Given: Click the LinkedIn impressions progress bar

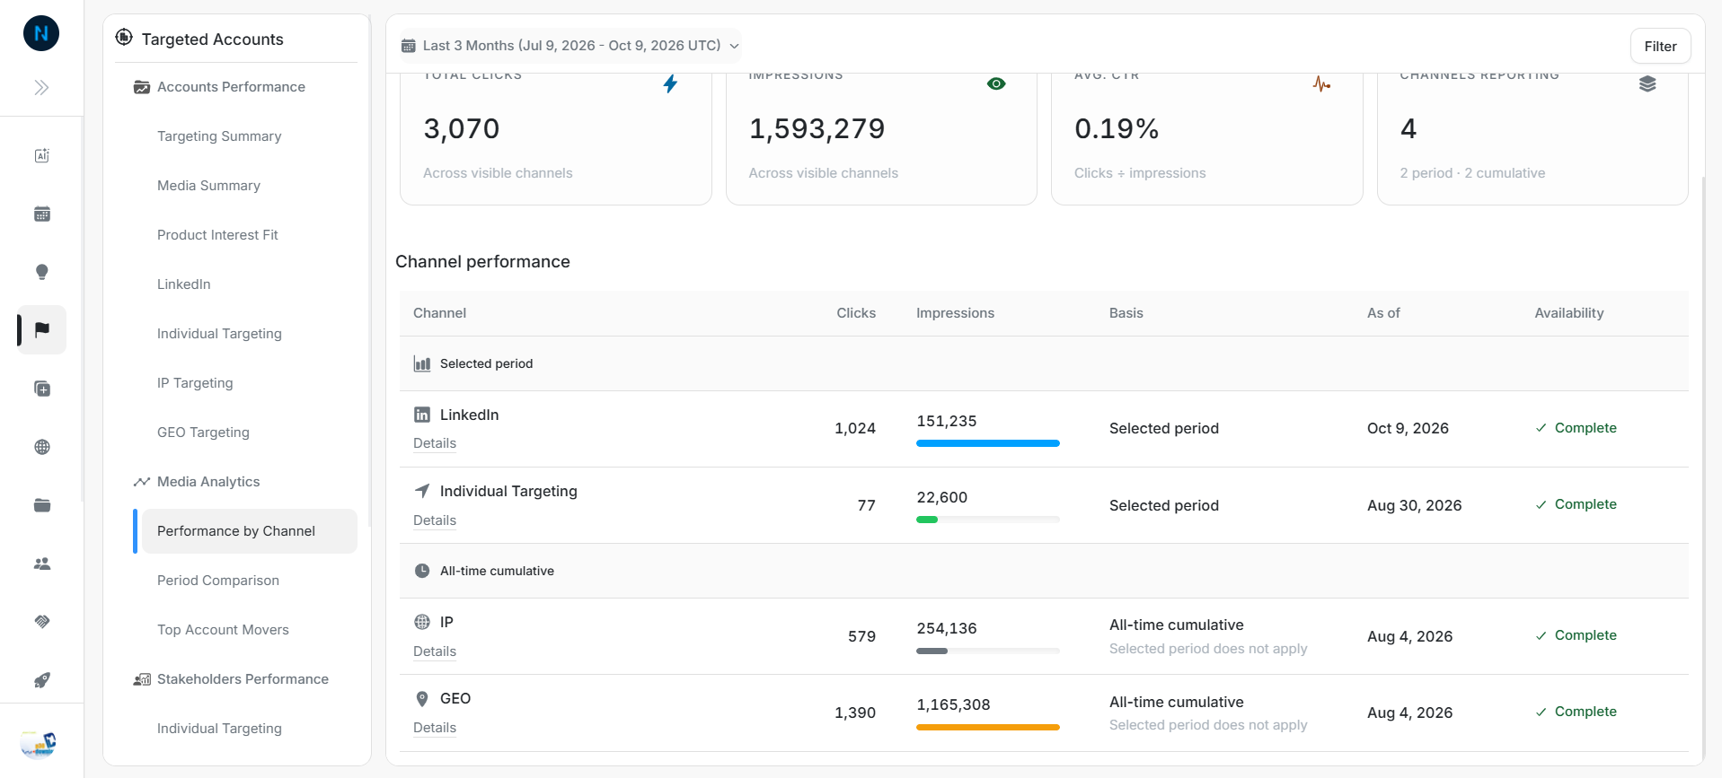Looking at the screenshot, I should pos(988,443).
